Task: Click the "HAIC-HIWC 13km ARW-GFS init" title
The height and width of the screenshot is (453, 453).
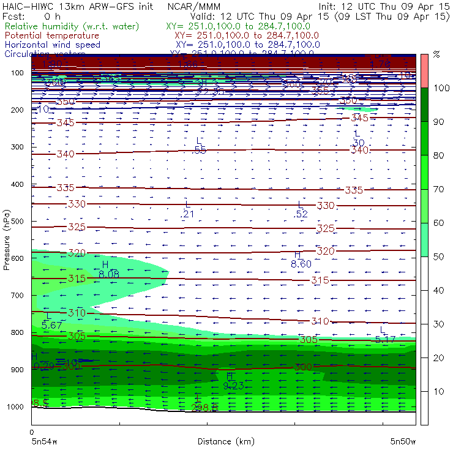Action: click(78, 6)
